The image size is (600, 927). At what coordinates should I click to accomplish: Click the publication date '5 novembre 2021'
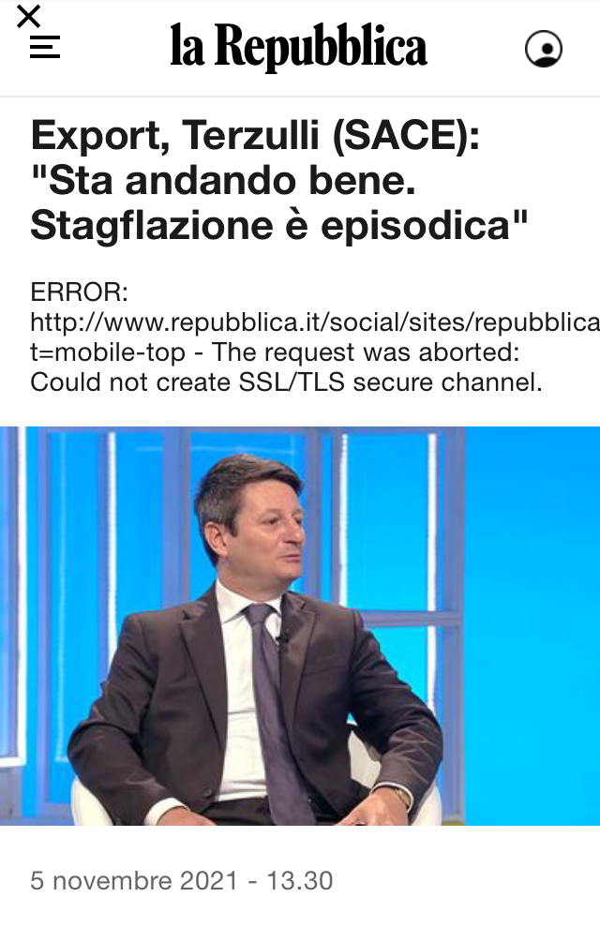click(x=134, y=880)
